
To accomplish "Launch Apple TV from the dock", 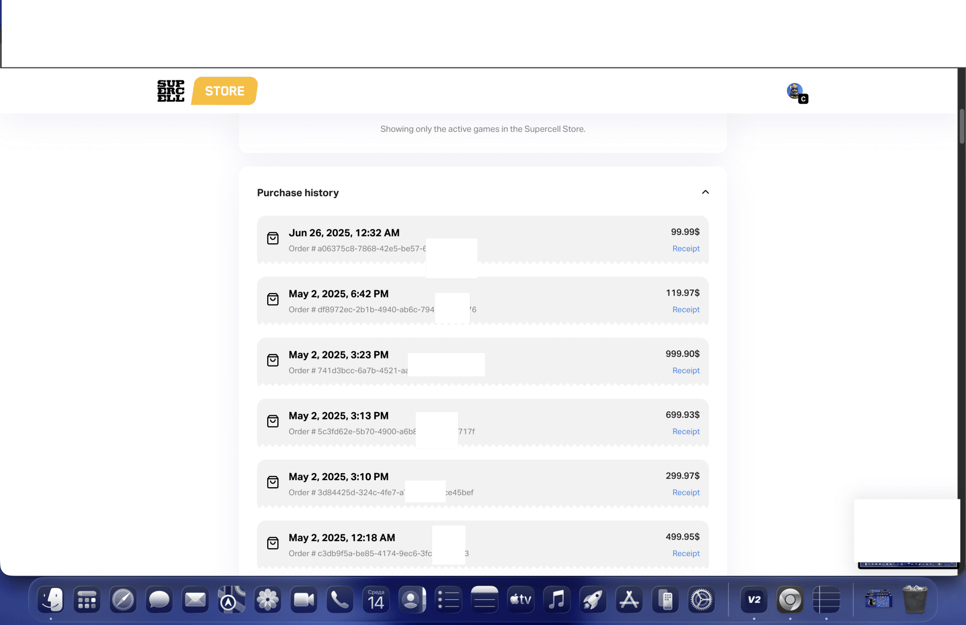I will coord(521,599).
